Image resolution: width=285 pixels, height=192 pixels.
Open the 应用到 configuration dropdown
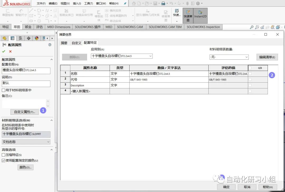(122, 56)
